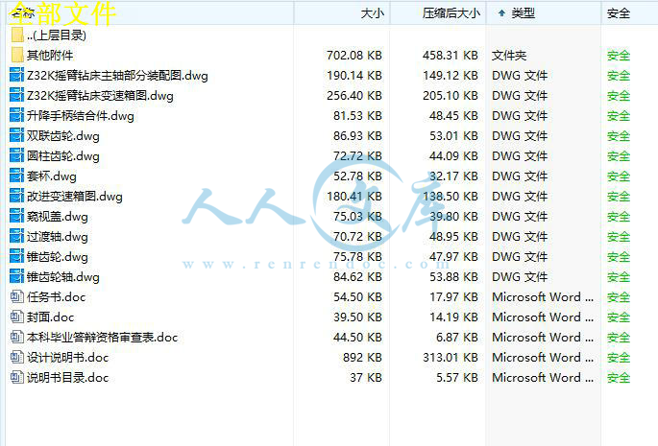Image resolution: width=658 pixels, height=446 pixels.
Task: Click the DWG icon of 套杯.dwg
Action: pos(16,176)
